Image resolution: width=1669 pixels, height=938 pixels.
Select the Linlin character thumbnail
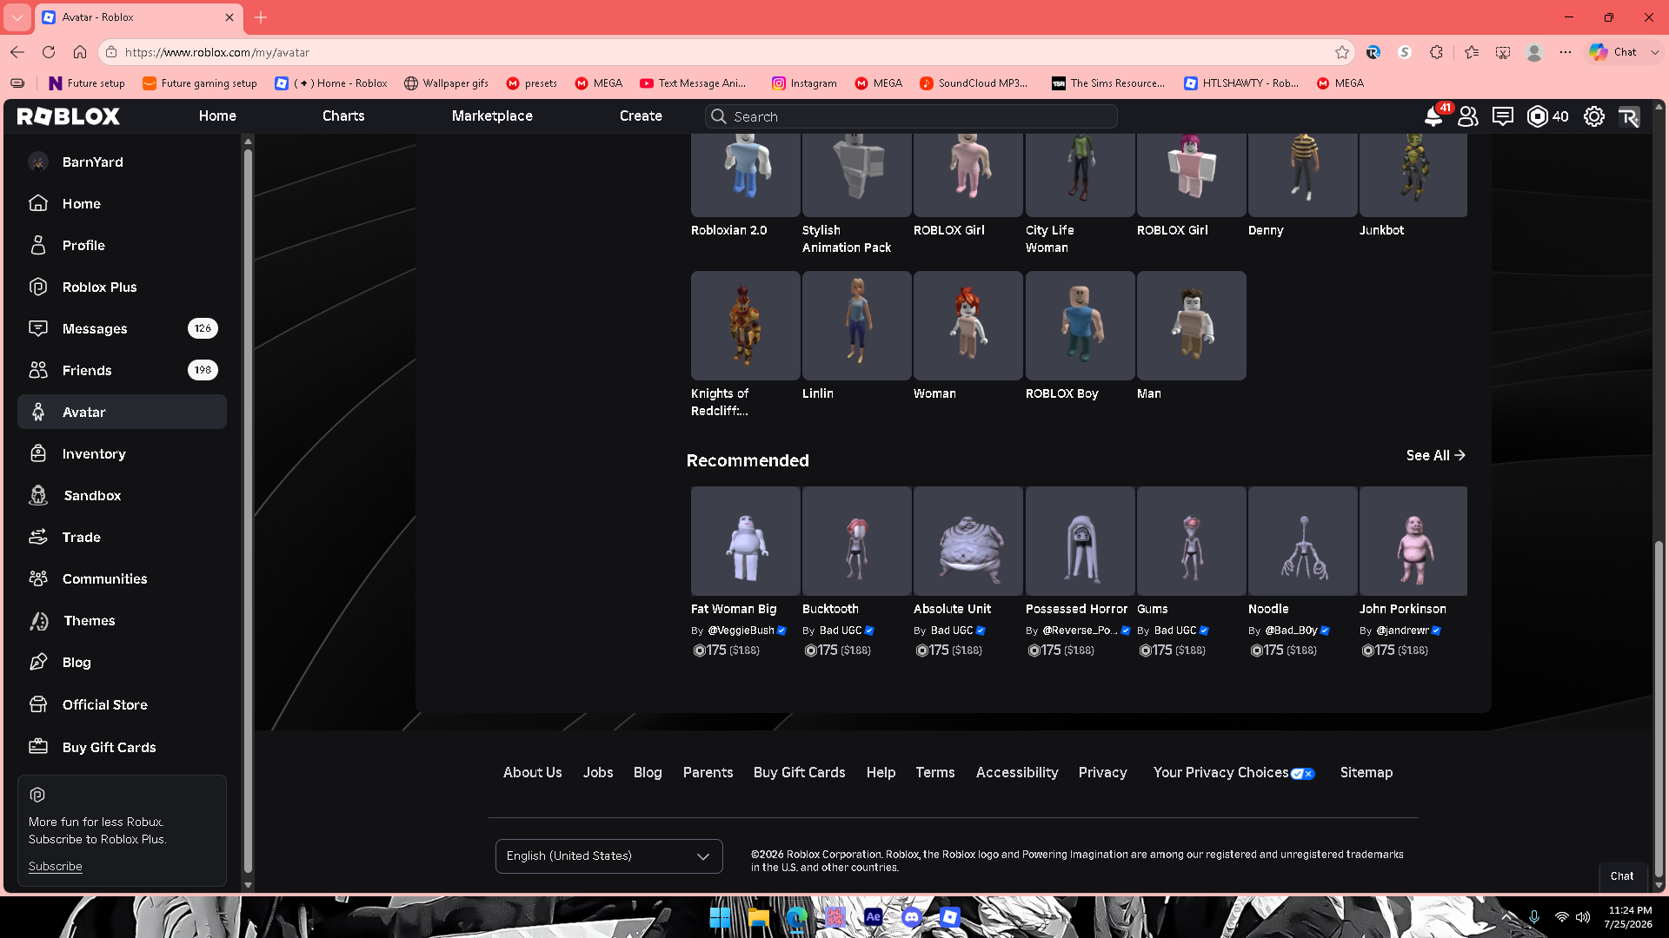[x=856, y=326]
